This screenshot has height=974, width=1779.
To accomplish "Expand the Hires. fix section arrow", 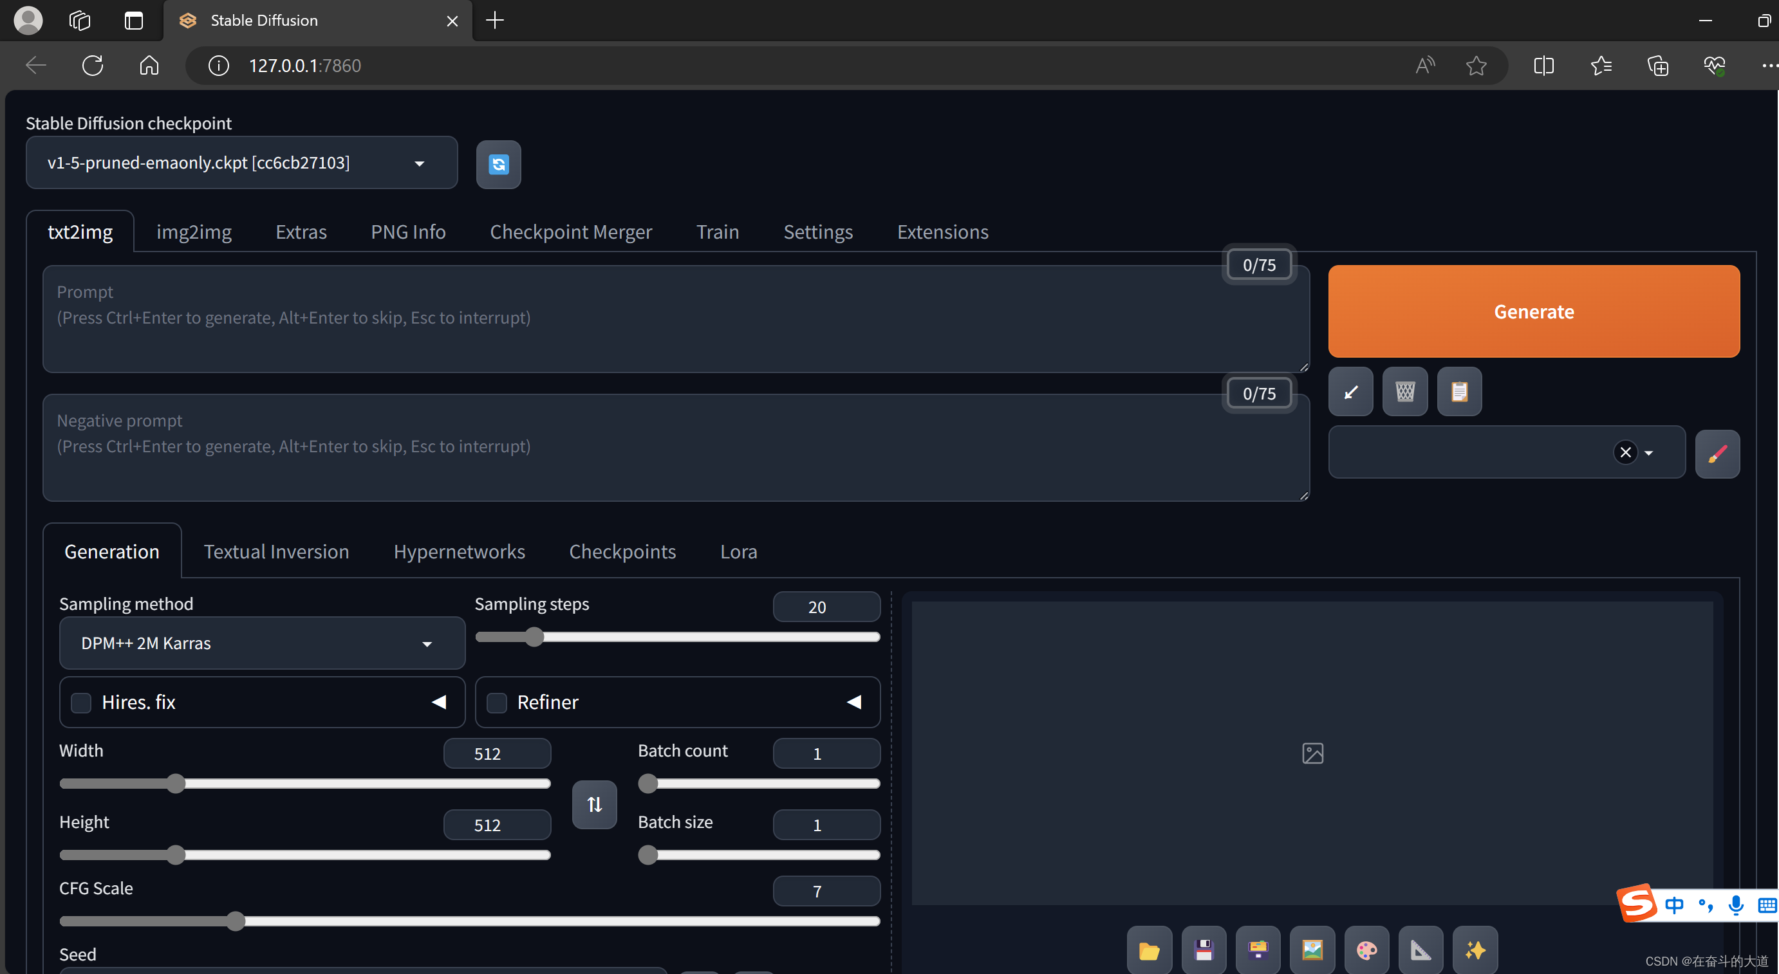I will click(438, 702).
